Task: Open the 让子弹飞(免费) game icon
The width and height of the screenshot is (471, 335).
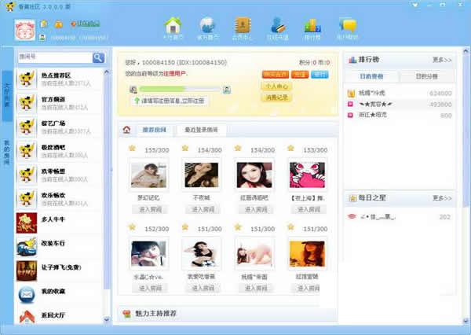Action: point(27,271)
